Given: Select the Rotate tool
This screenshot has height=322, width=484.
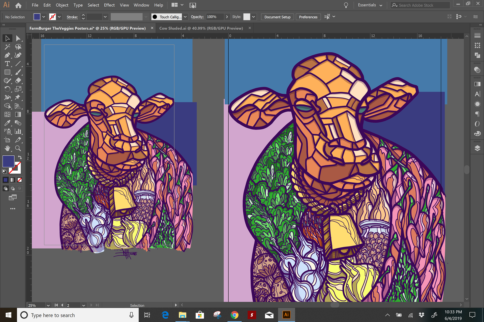Looking at the screenshot, I should pos(7,89).
